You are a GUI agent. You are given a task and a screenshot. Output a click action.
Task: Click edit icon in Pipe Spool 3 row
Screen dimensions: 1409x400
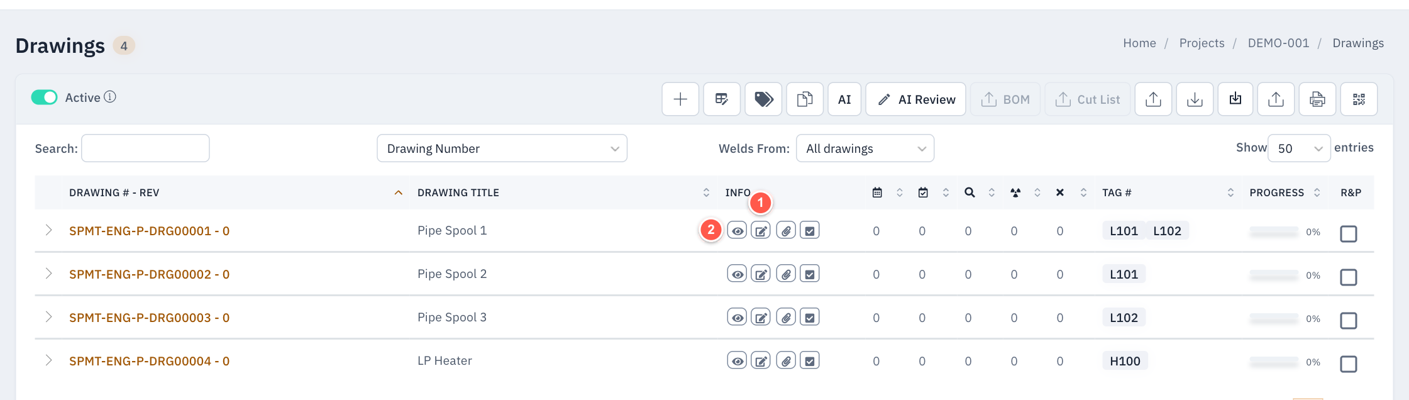(761, 318)
